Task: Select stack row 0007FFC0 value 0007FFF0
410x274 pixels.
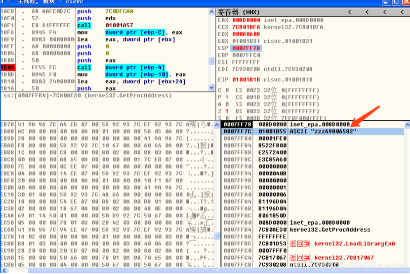Action: click(x=313, y=251)
